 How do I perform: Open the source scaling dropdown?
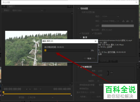[x=27, y=10]
